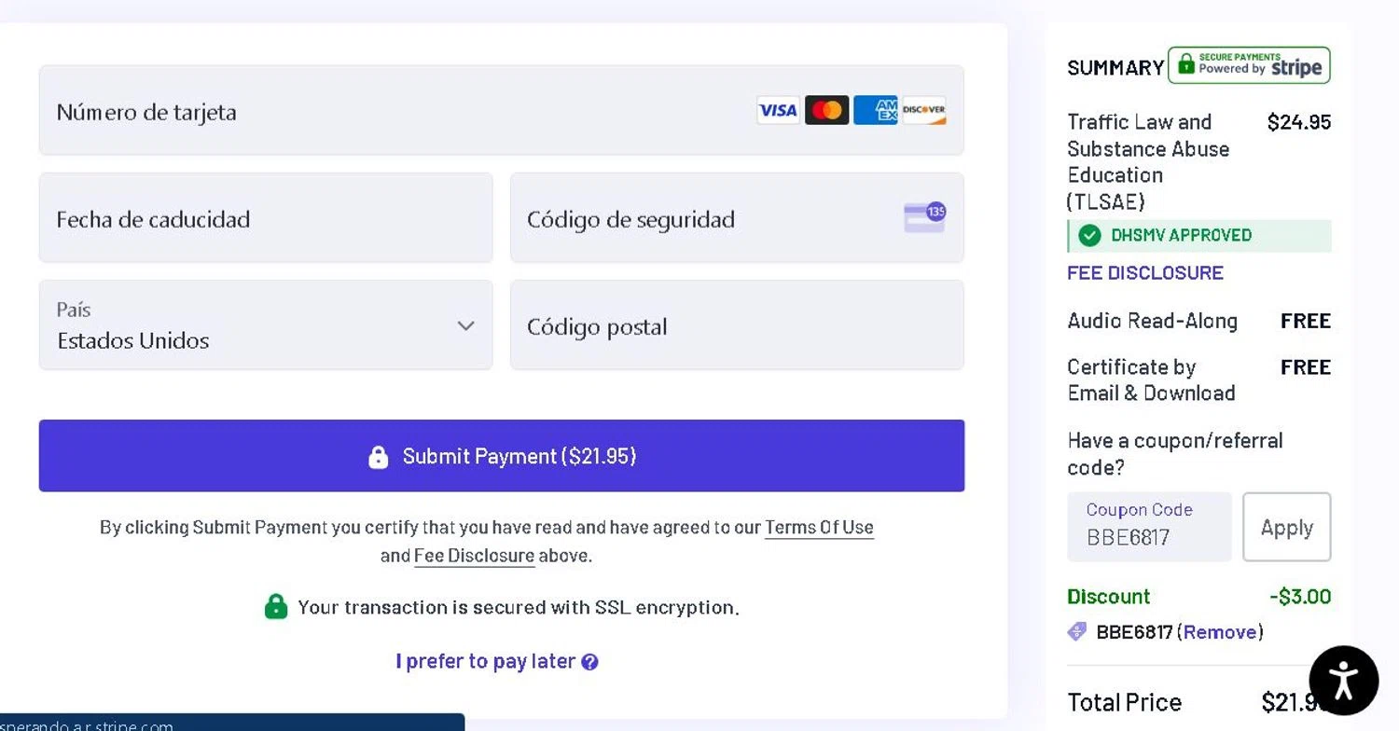The width and height of the screenshot is (1399, 731).
Task: Click the Stripe secure payments badge
Action: (1249, 65)
